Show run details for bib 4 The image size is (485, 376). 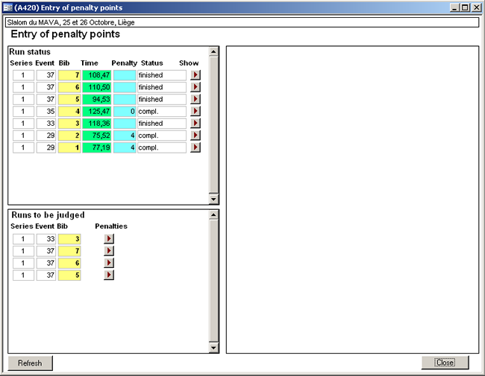[195, 111]
